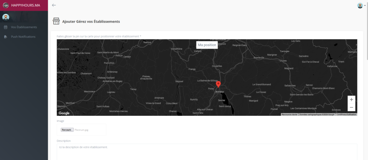The image size is (368, 160).
Task: Click the Push Notifications sidebar icon
Action: click(5, 37)
